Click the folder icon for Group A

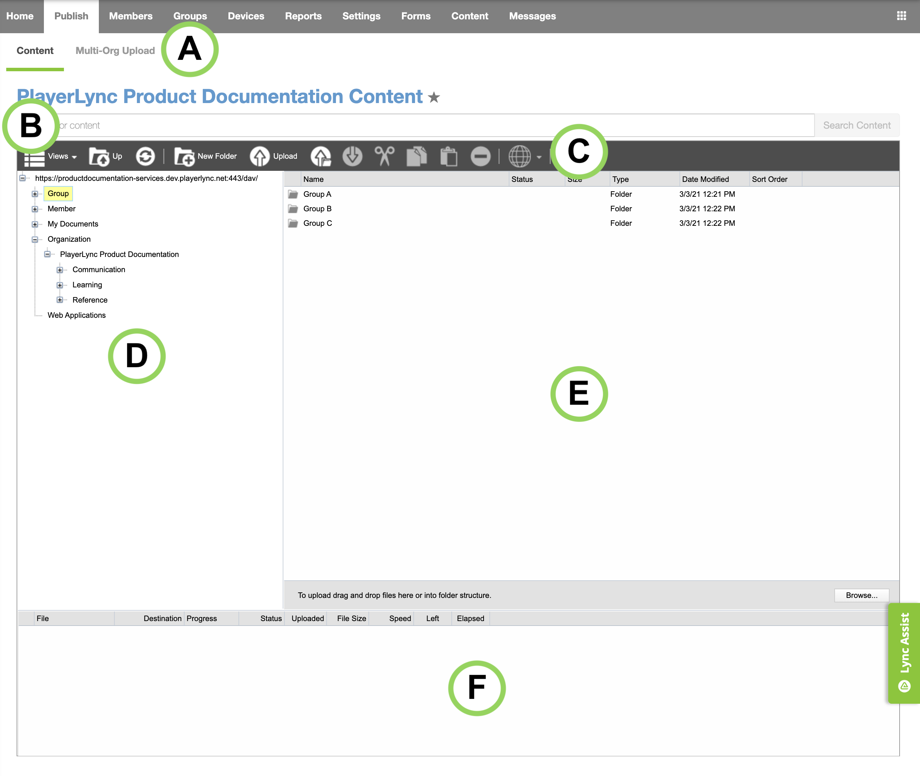[x=293, y=194]
